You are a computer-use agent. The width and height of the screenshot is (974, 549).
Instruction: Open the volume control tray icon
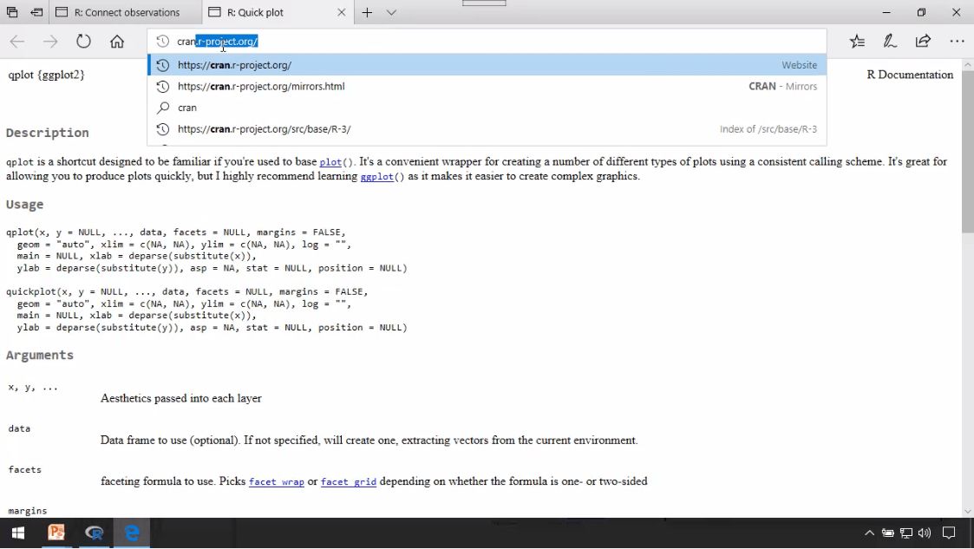coord(925,533)
